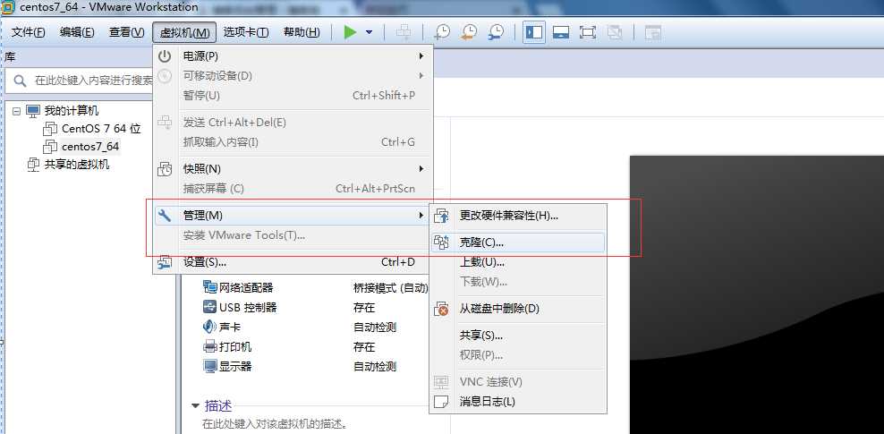Open the 文件(F) menu

(29, 32)
